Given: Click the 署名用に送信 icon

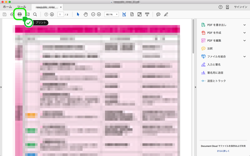Looking at the screenshot, I should pyautogui.click(x=203, y=73).
